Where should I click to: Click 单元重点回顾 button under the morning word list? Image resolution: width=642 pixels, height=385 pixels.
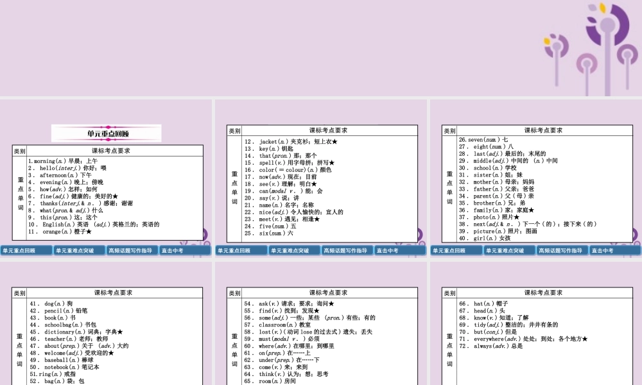tap(26, 250)
